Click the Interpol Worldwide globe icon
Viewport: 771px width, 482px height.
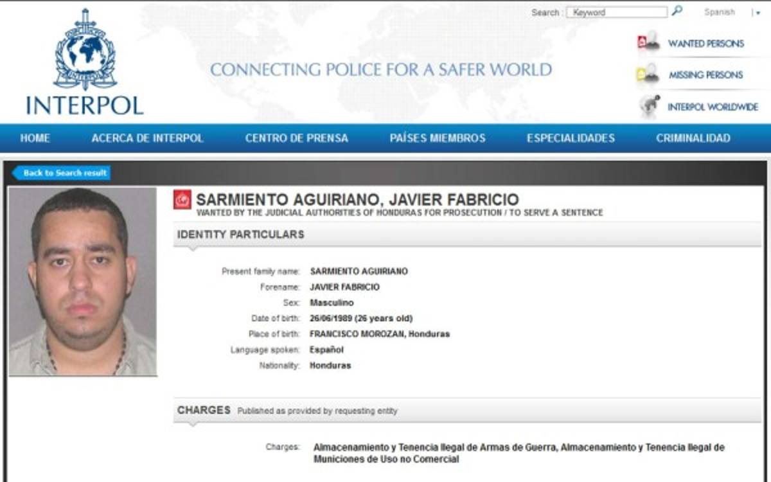point(650,106)
